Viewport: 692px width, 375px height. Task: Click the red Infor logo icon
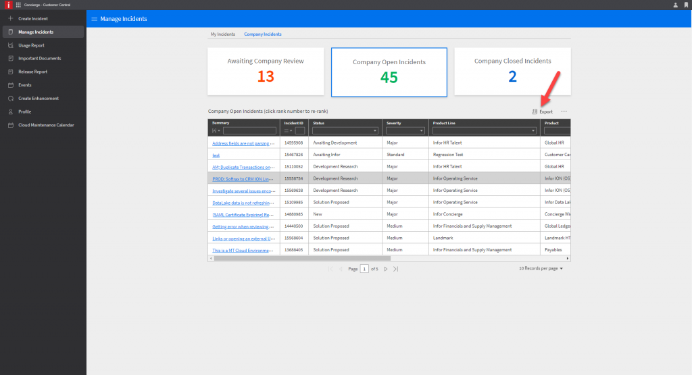coord(7,5)
